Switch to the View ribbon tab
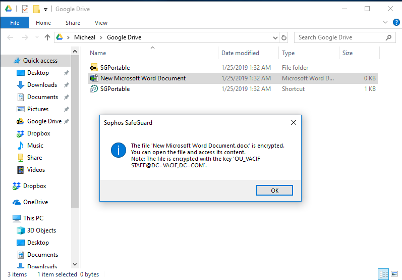The image size is (402, 280). click(x=101, y=23)
